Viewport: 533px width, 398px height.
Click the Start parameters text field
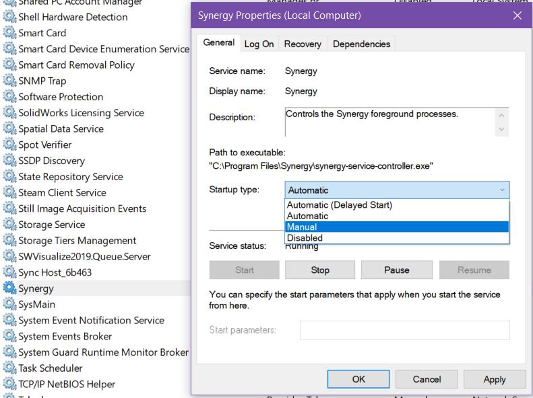tap(404, 330)
